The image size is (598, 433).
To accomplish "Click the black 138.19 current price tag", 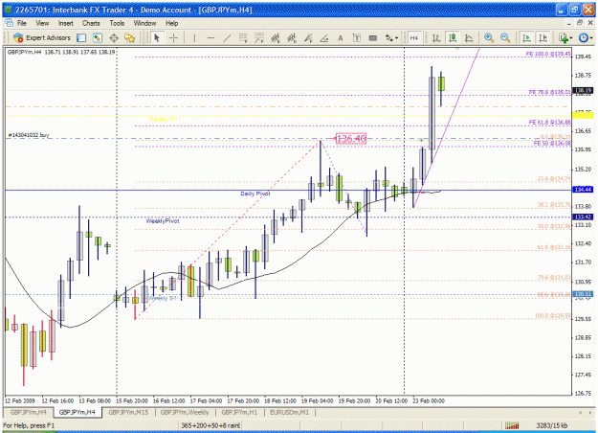I will [583, 90].
